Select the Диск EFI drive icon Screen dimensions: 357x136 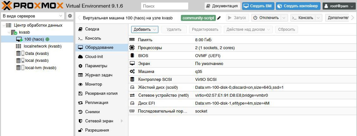click(132, 103)
